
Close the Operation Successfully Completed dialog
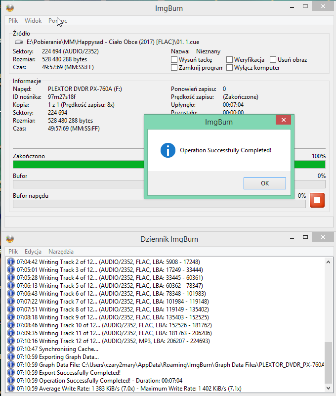283,120
